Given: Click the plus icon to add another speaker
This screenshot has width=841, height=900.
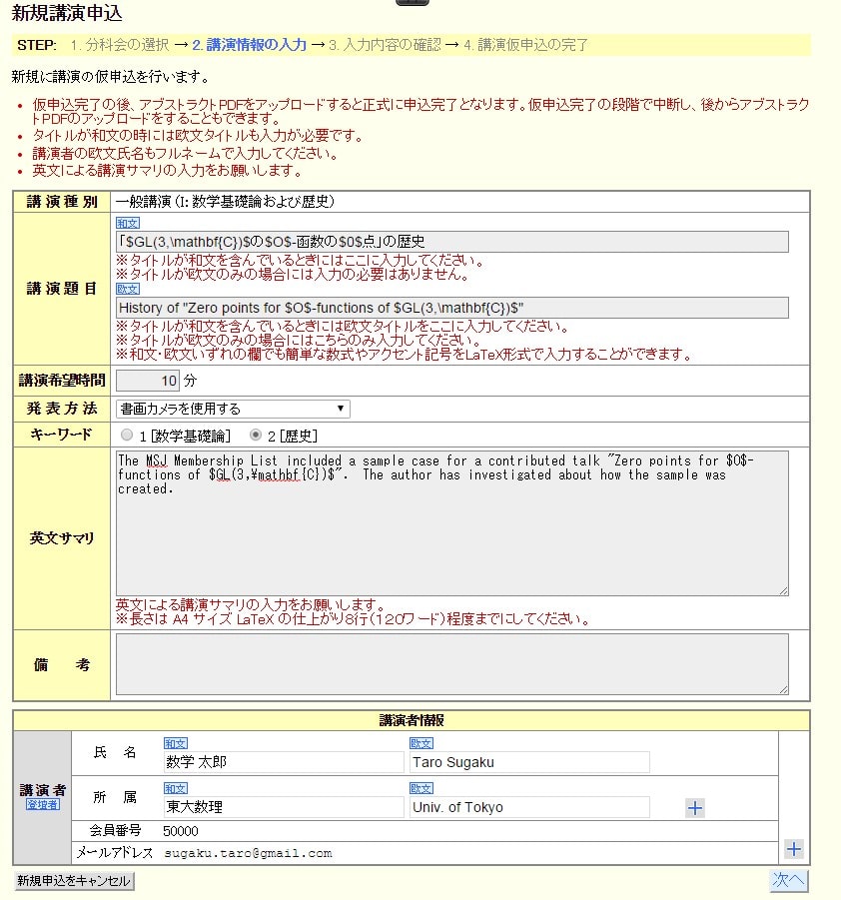Looking at the screenshot, I should click(794, 849).
